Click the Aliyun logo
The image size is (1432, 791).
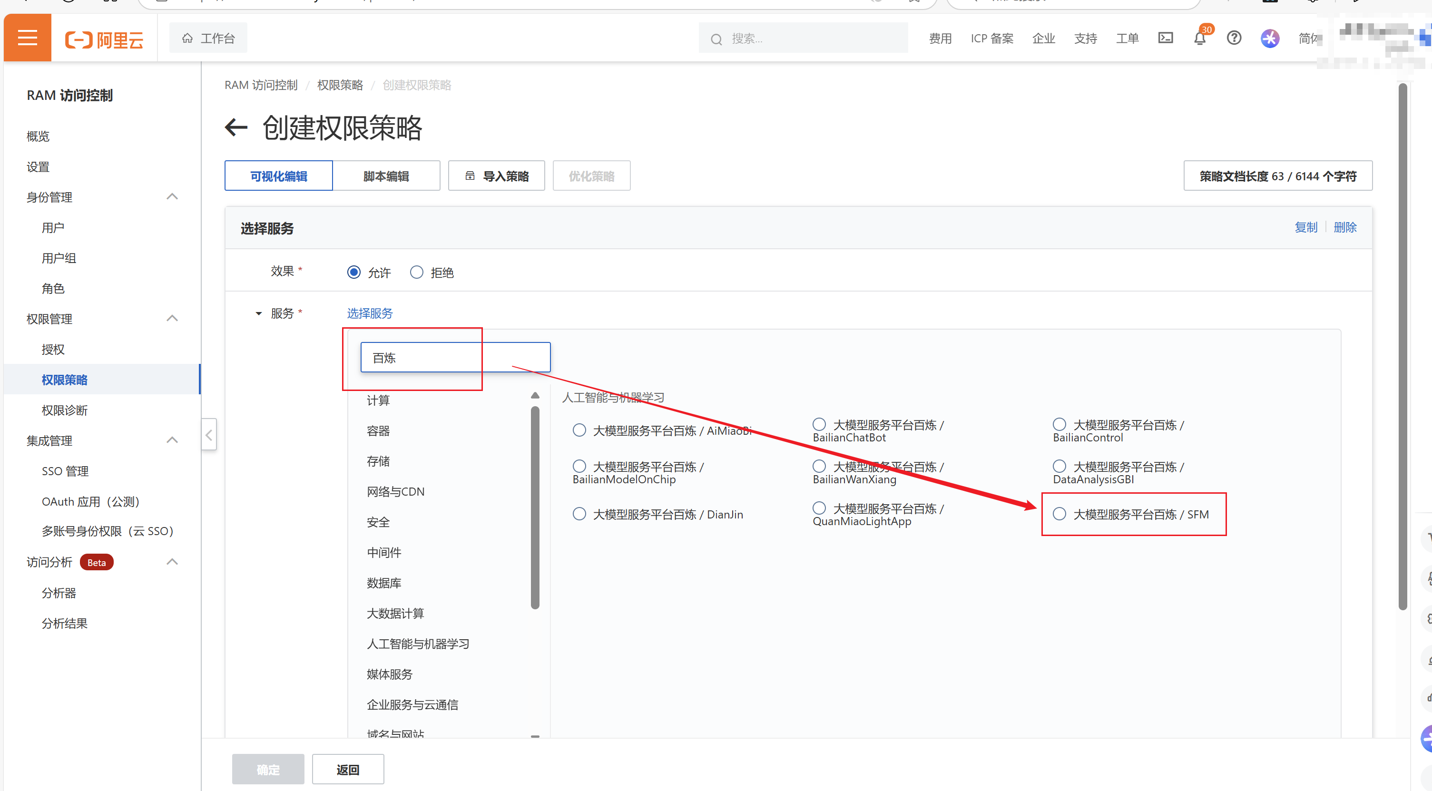105,39
